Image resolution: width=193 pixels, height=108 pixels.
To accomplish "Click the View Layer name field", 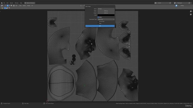I will click(182, 3).
